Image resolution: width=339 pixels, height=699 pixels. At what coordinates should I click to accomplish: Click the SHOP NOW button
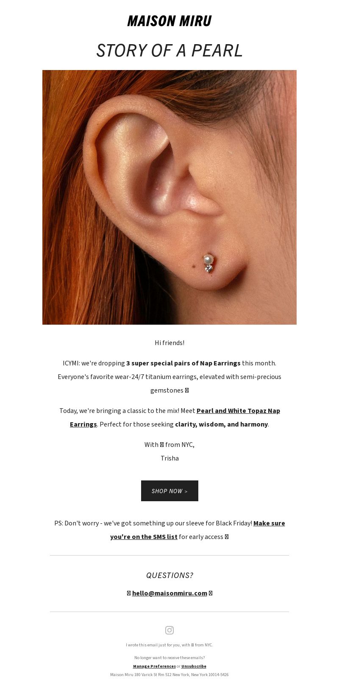coord(169,491)
